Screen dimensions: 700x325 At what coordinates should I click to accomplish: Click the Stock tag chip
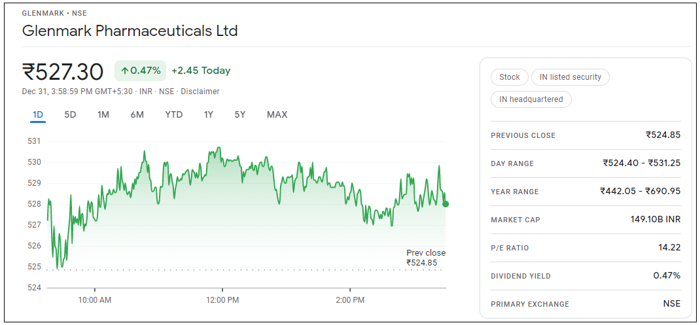click(509, 77)
